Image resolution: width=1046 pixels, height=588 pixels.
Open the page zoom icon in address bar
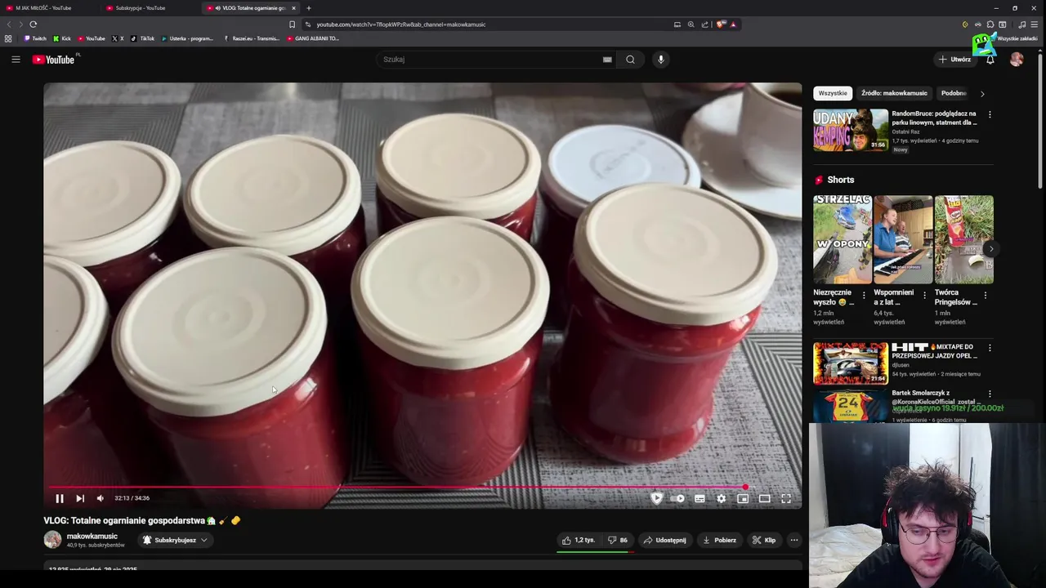coord(691,24)
